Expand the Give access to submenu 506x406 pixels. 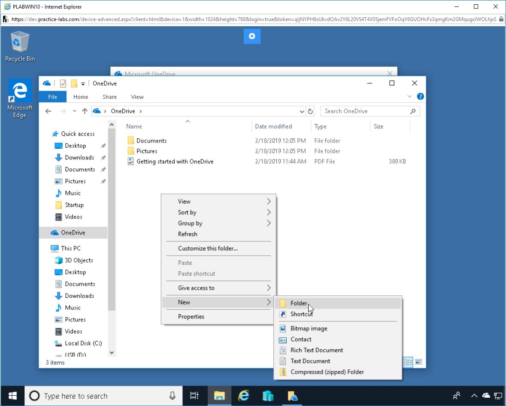(218, 288)
